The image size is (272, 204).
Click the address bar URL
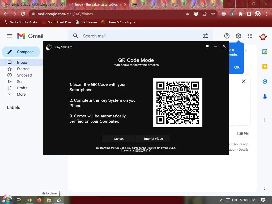(x=65, y=14)
